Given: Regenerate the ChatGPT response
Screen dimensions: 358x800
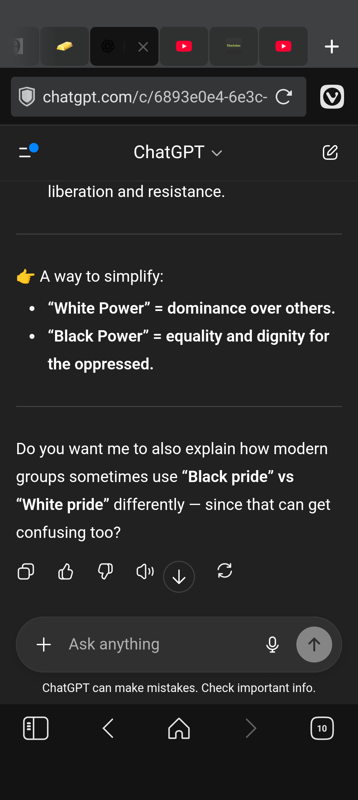Looking at the screenshot, I should (225, 571).
